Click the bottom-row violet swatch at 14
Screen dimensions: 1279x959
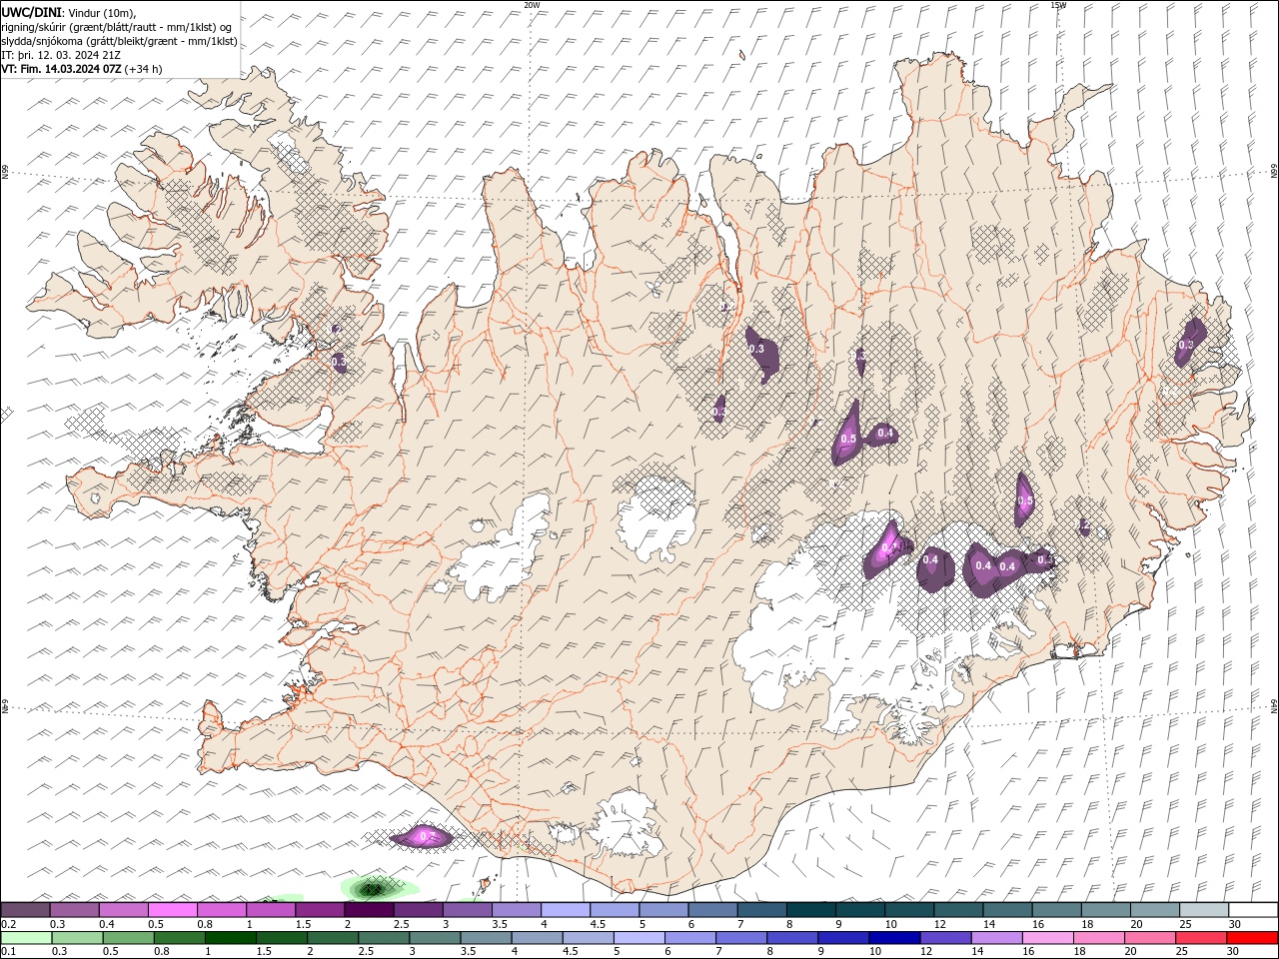[x=996, y=938]
